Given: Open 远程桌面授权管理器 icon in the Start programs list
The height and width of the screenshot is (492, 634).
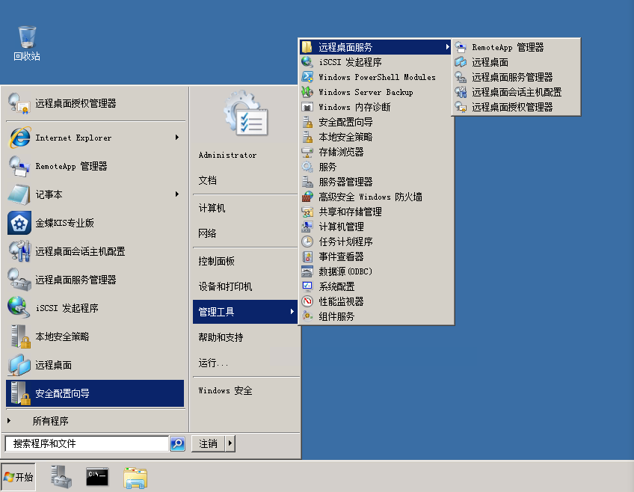Looking at the screenshot, I should tap(19, 103).
